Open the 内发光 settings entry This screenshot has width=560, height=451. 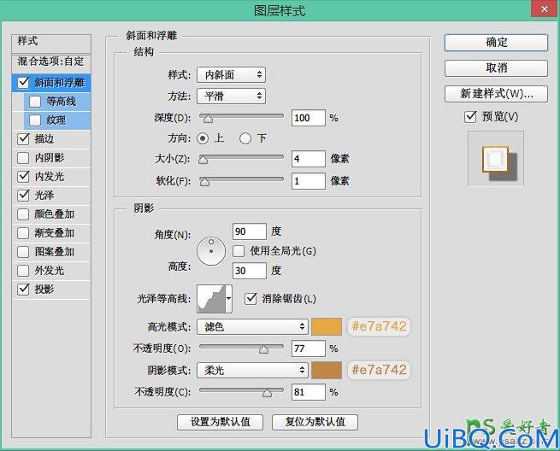49,176
